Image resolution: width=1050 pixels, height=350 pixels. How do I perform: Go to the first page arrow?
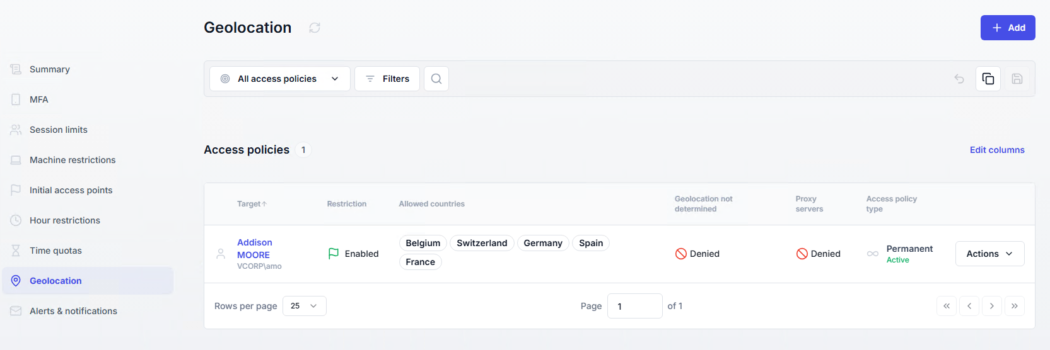tap(947, 306)
